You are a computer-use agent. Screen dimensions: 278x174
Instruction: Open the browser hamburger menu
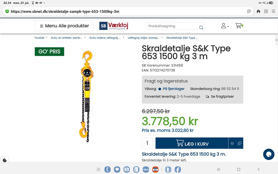(x=273, y=11)
